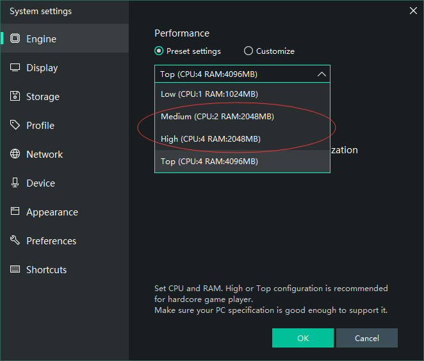Collapse the performance preset dropdown arrow

point(321,74)
